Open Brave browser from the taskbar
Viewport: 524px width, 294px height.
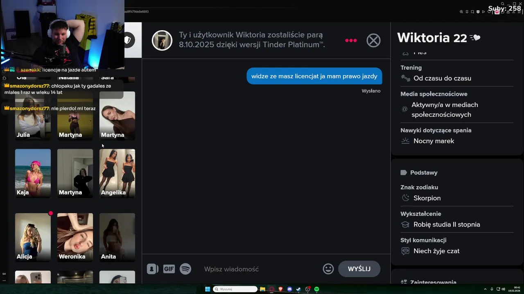(280, 289)
